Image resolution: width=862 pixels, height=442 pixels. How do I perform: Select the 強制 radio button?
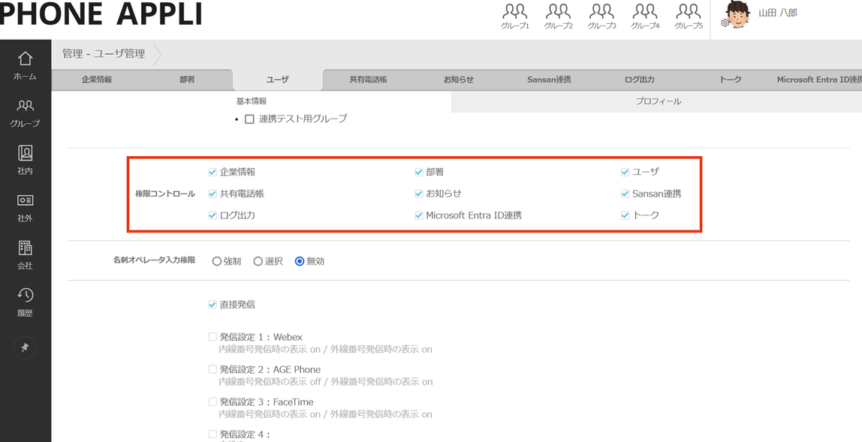217,261
